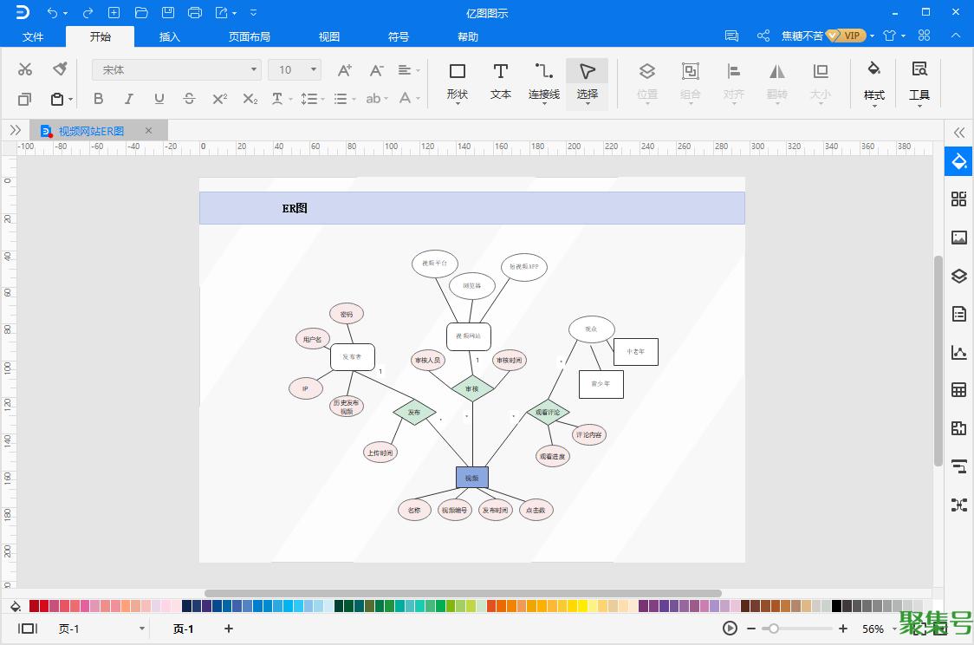Click the VIP badge button
This screenshot has width=974, height=645.
[845, 36]
